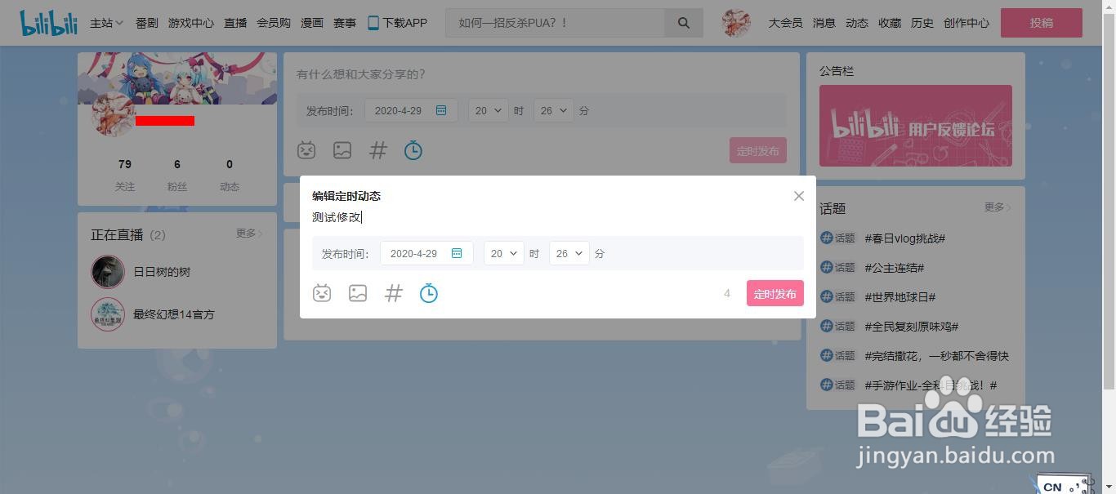
Task: Click the 下载APP phone icon
Action: pos(373,23)
